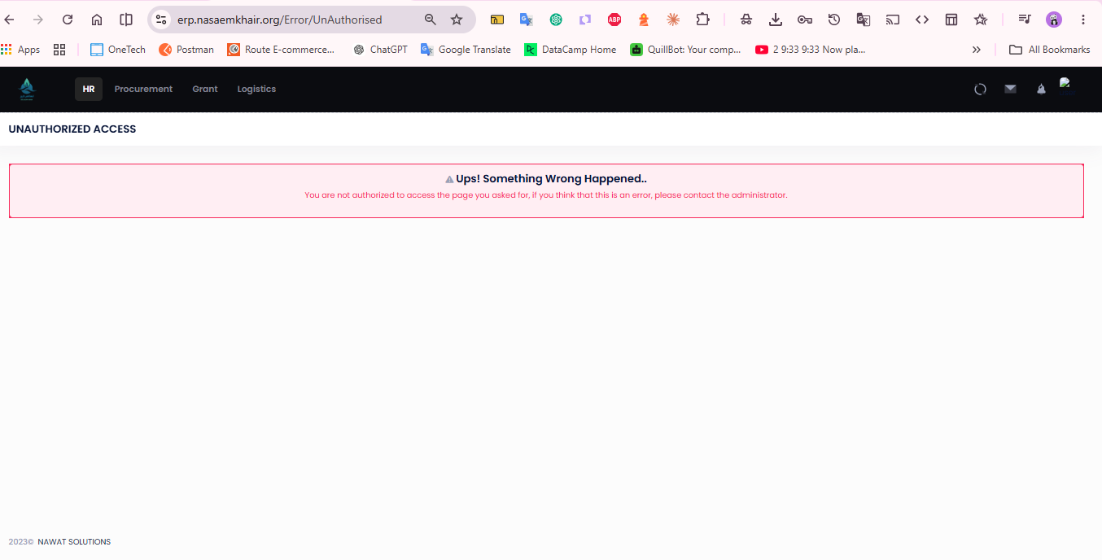Open the Google Translate extension icon

[x=527, y=20]
